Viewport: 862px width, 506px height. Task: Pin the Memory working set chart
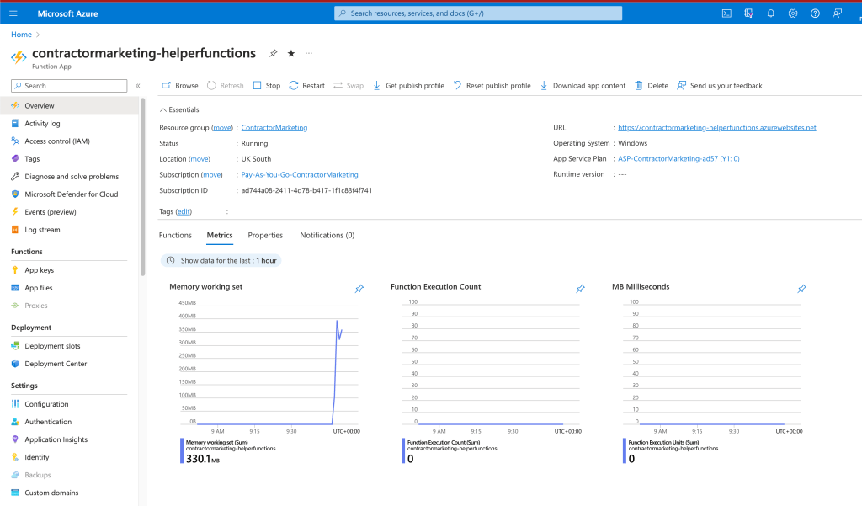pyautogui.click(x=359, y=288)
